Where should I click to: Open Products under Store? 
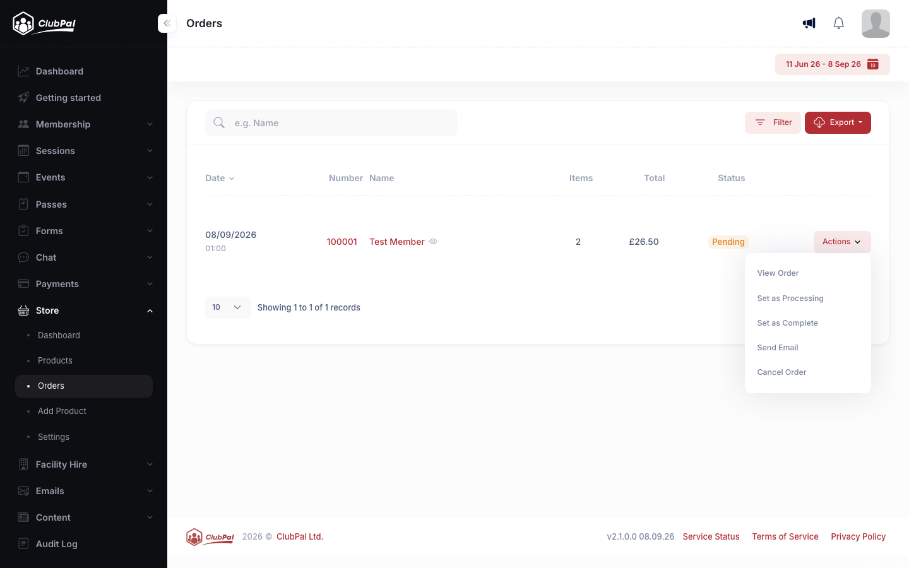click(x=83, y=360)
